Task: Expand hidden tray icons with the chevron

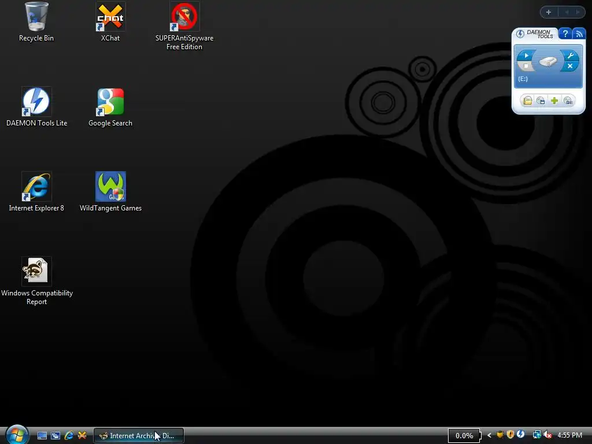Action: (489, 435)
